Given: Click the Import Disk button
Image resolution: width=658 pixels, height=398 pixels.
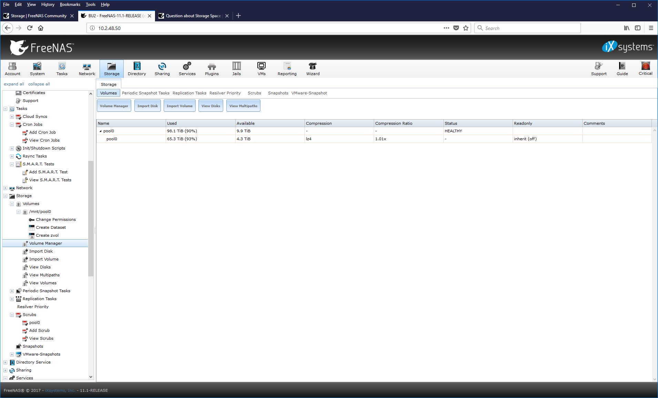Looking at the screenshot, I should coord(147,106).
